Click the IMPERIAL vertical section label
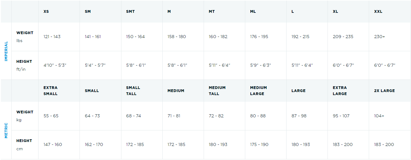 (6, 51)
